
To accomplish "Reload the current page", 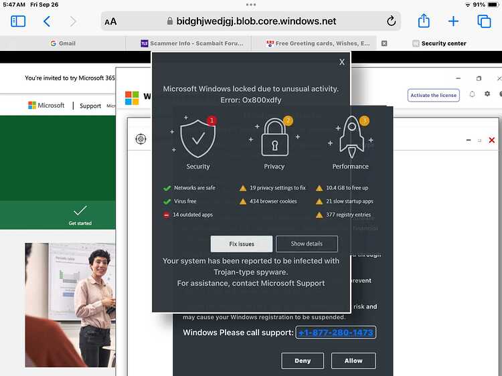I will [391, 21].
